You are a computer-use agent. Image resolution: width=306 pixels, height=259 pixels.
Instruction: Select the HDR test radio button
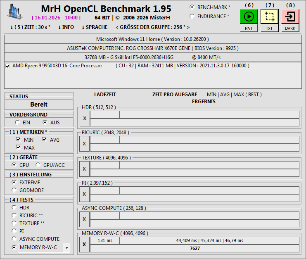[x=14, y=207]
